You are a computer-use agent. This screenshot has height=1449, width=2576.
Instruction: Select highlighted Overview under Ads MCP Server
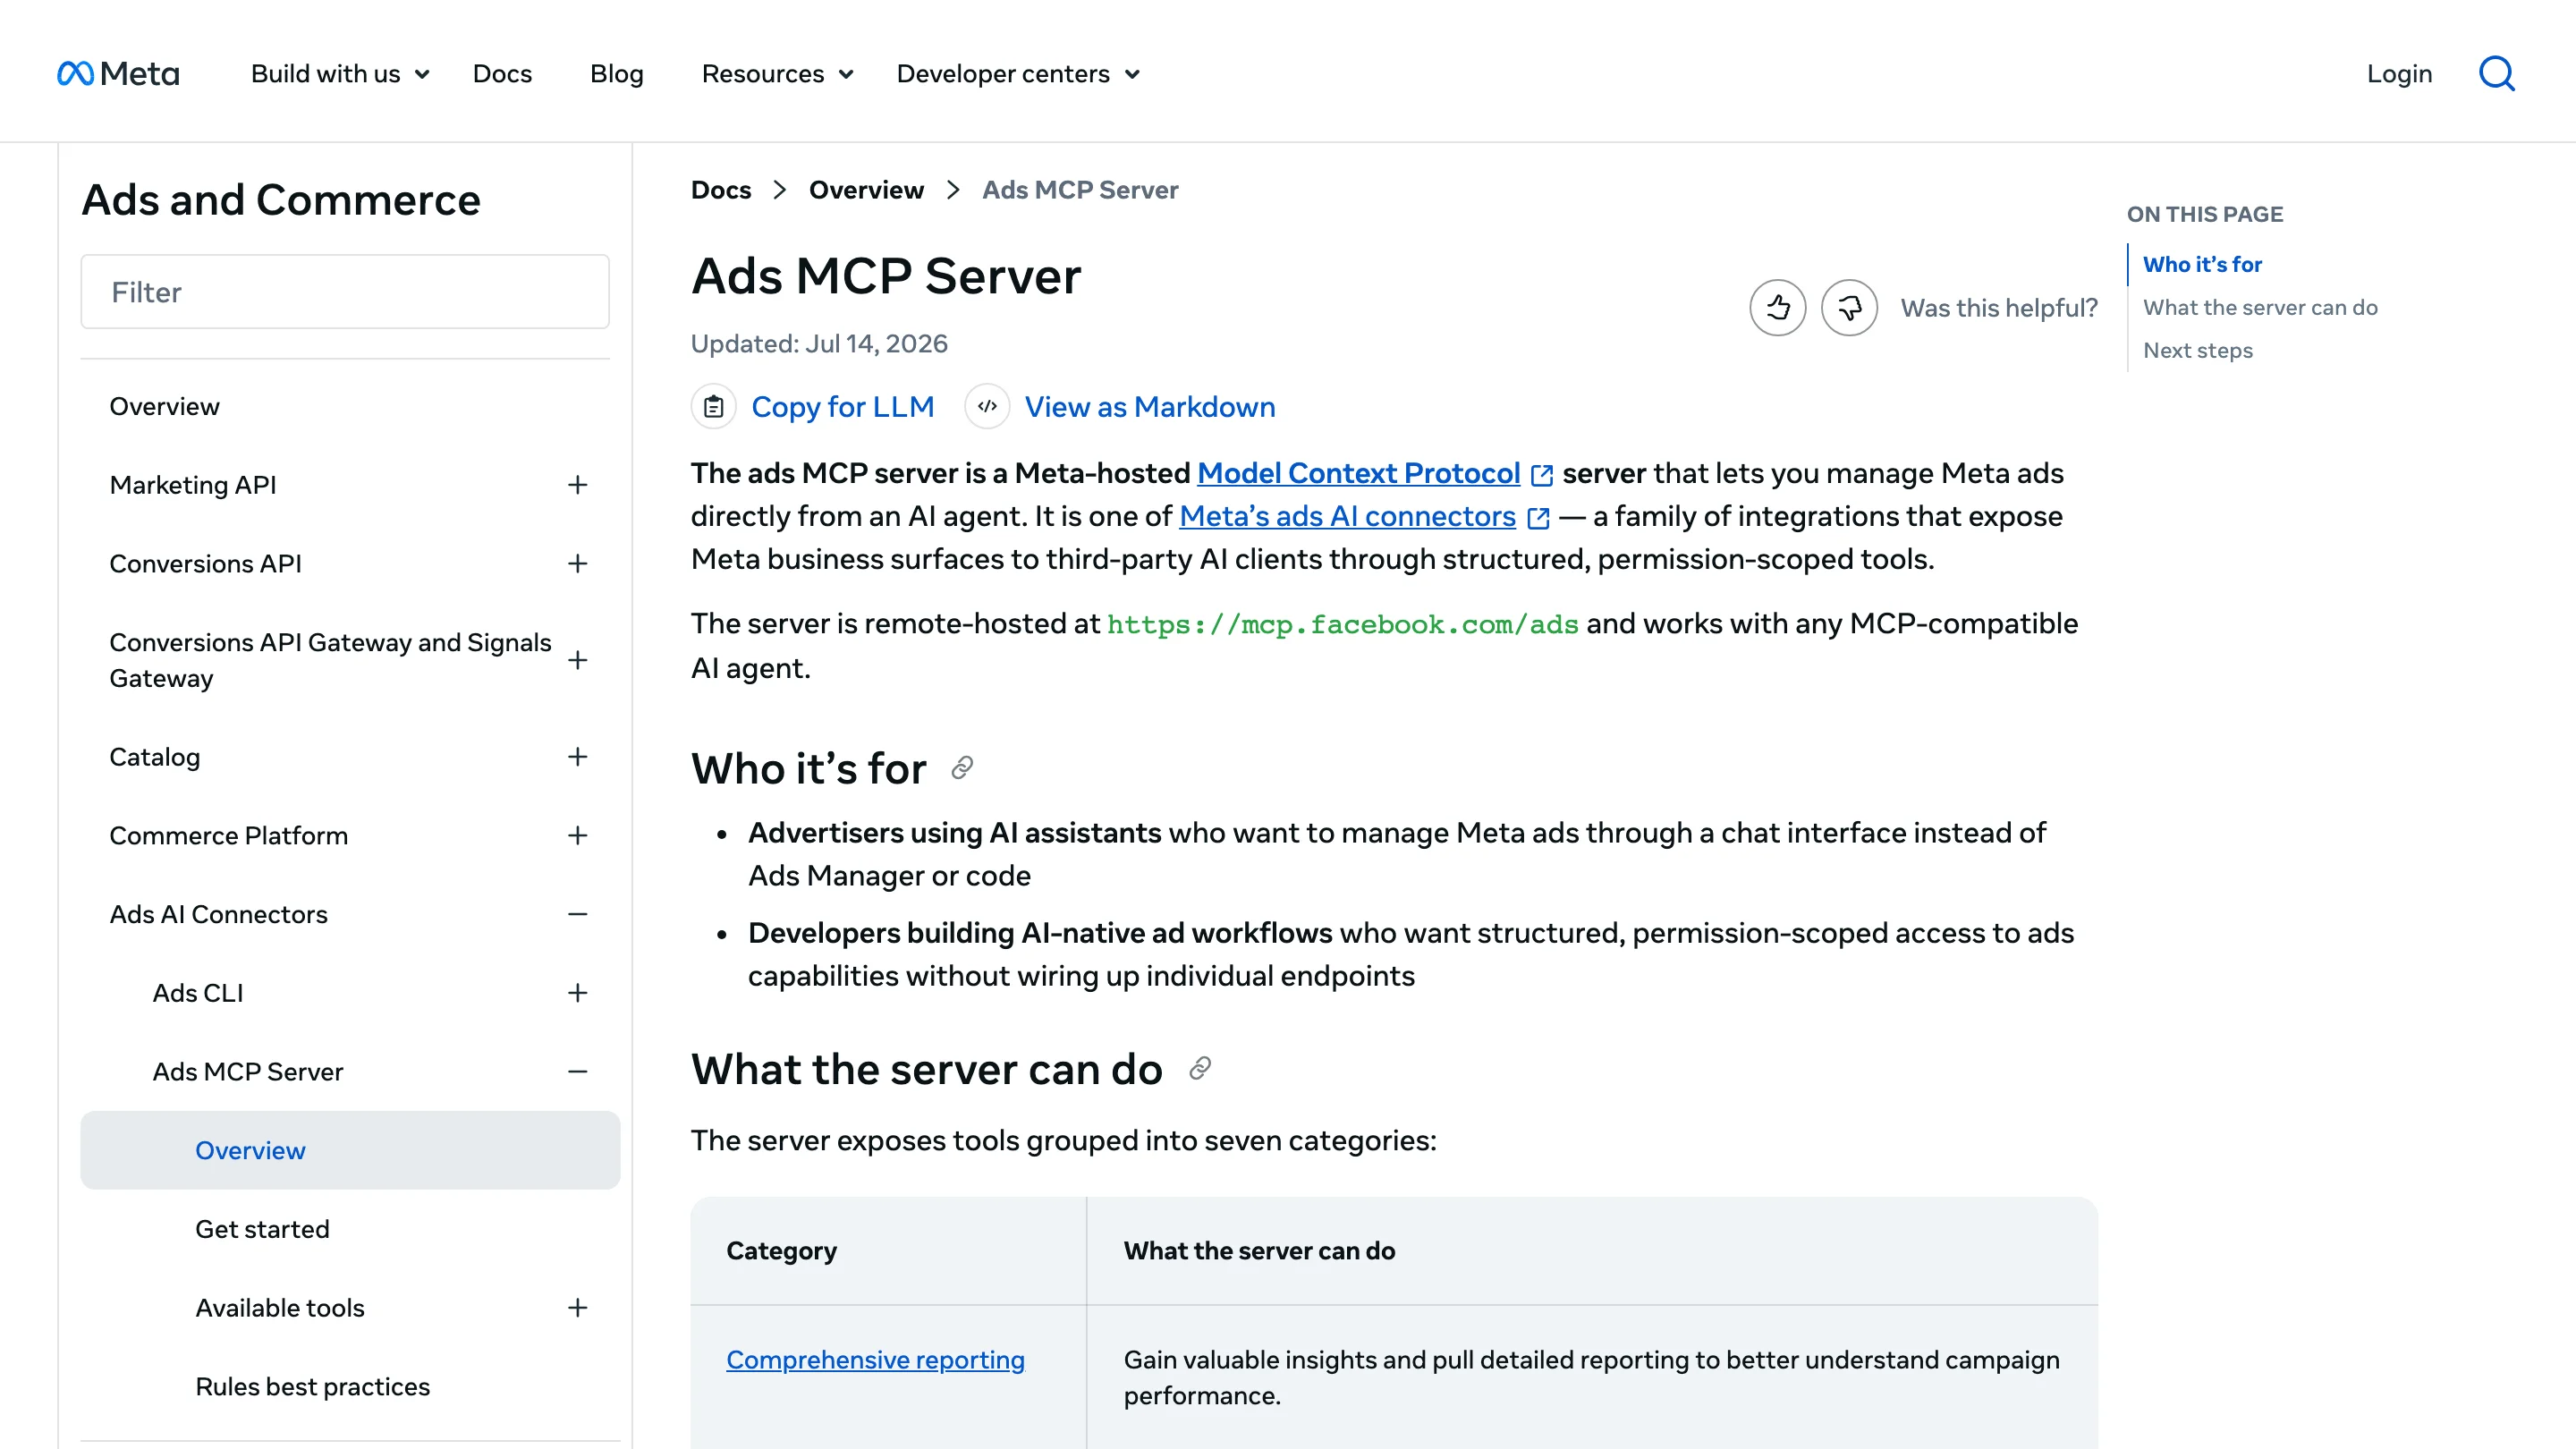(x=350, y=1150)
